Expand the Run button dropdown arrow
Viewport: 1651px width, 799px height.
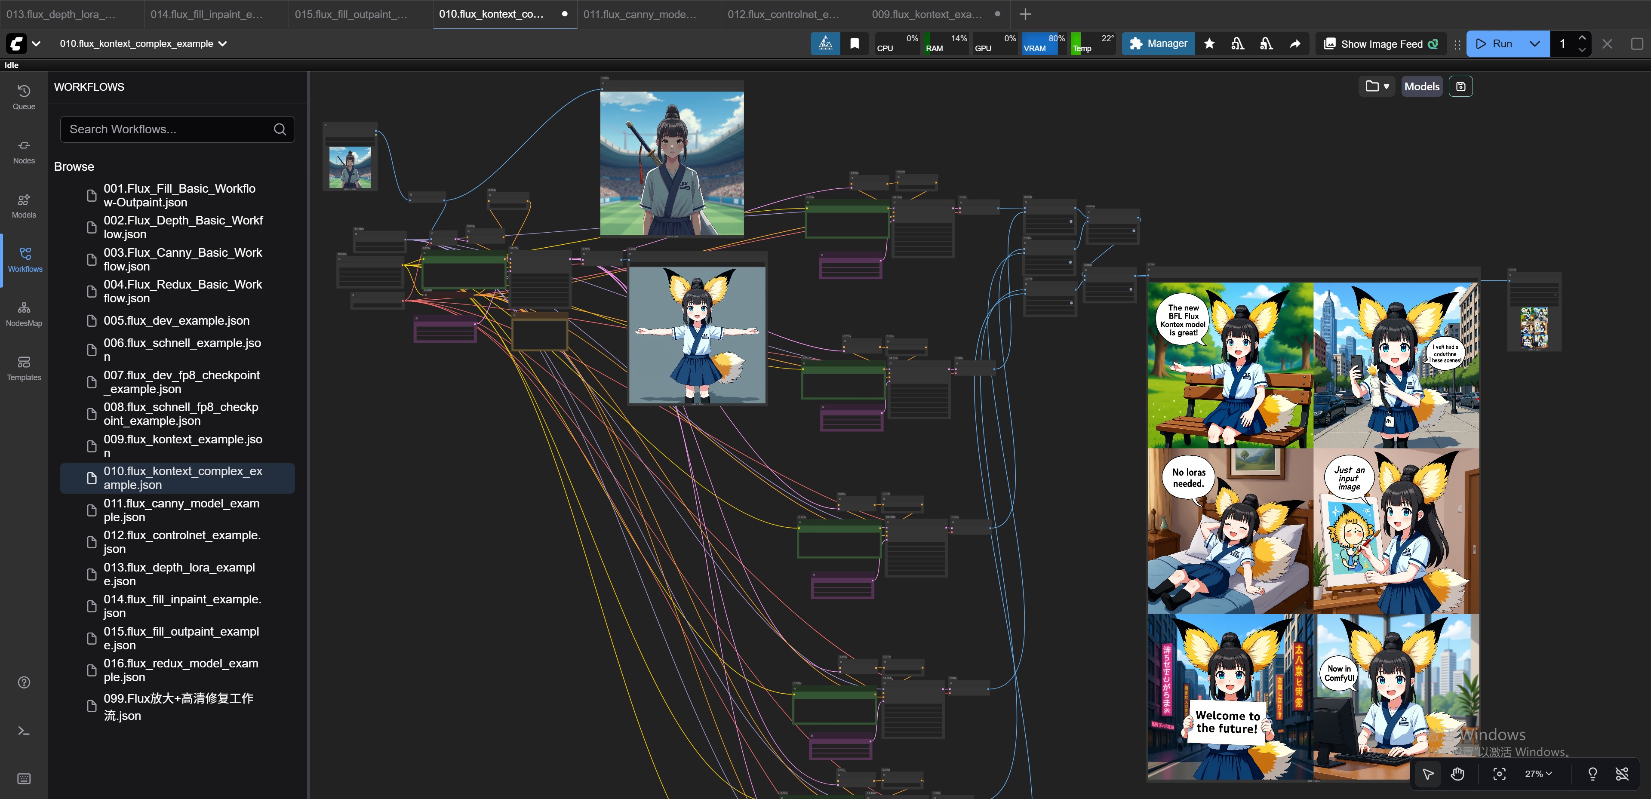1534,43
